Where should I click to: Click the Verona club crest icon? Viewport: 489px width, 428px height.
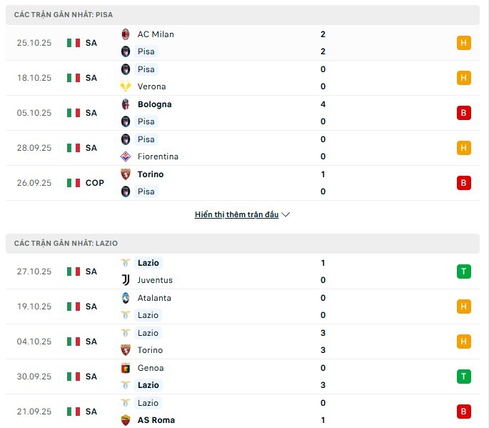click(126, 86)
